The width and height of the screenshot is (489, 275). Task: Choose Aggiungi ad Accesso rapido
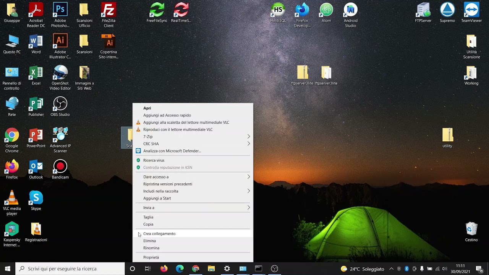click(x=193, y=115)
